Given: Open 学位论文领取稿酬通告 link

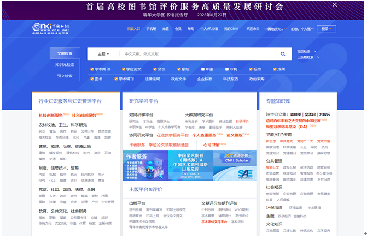Looking at the screenshot, I should pyautogui.click(x=168, y=145).
